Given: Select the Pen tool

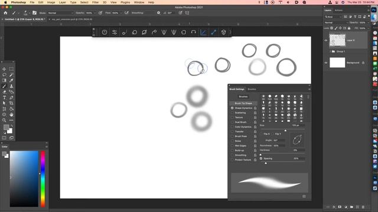Looking at the screenshot, I should 11,98.
